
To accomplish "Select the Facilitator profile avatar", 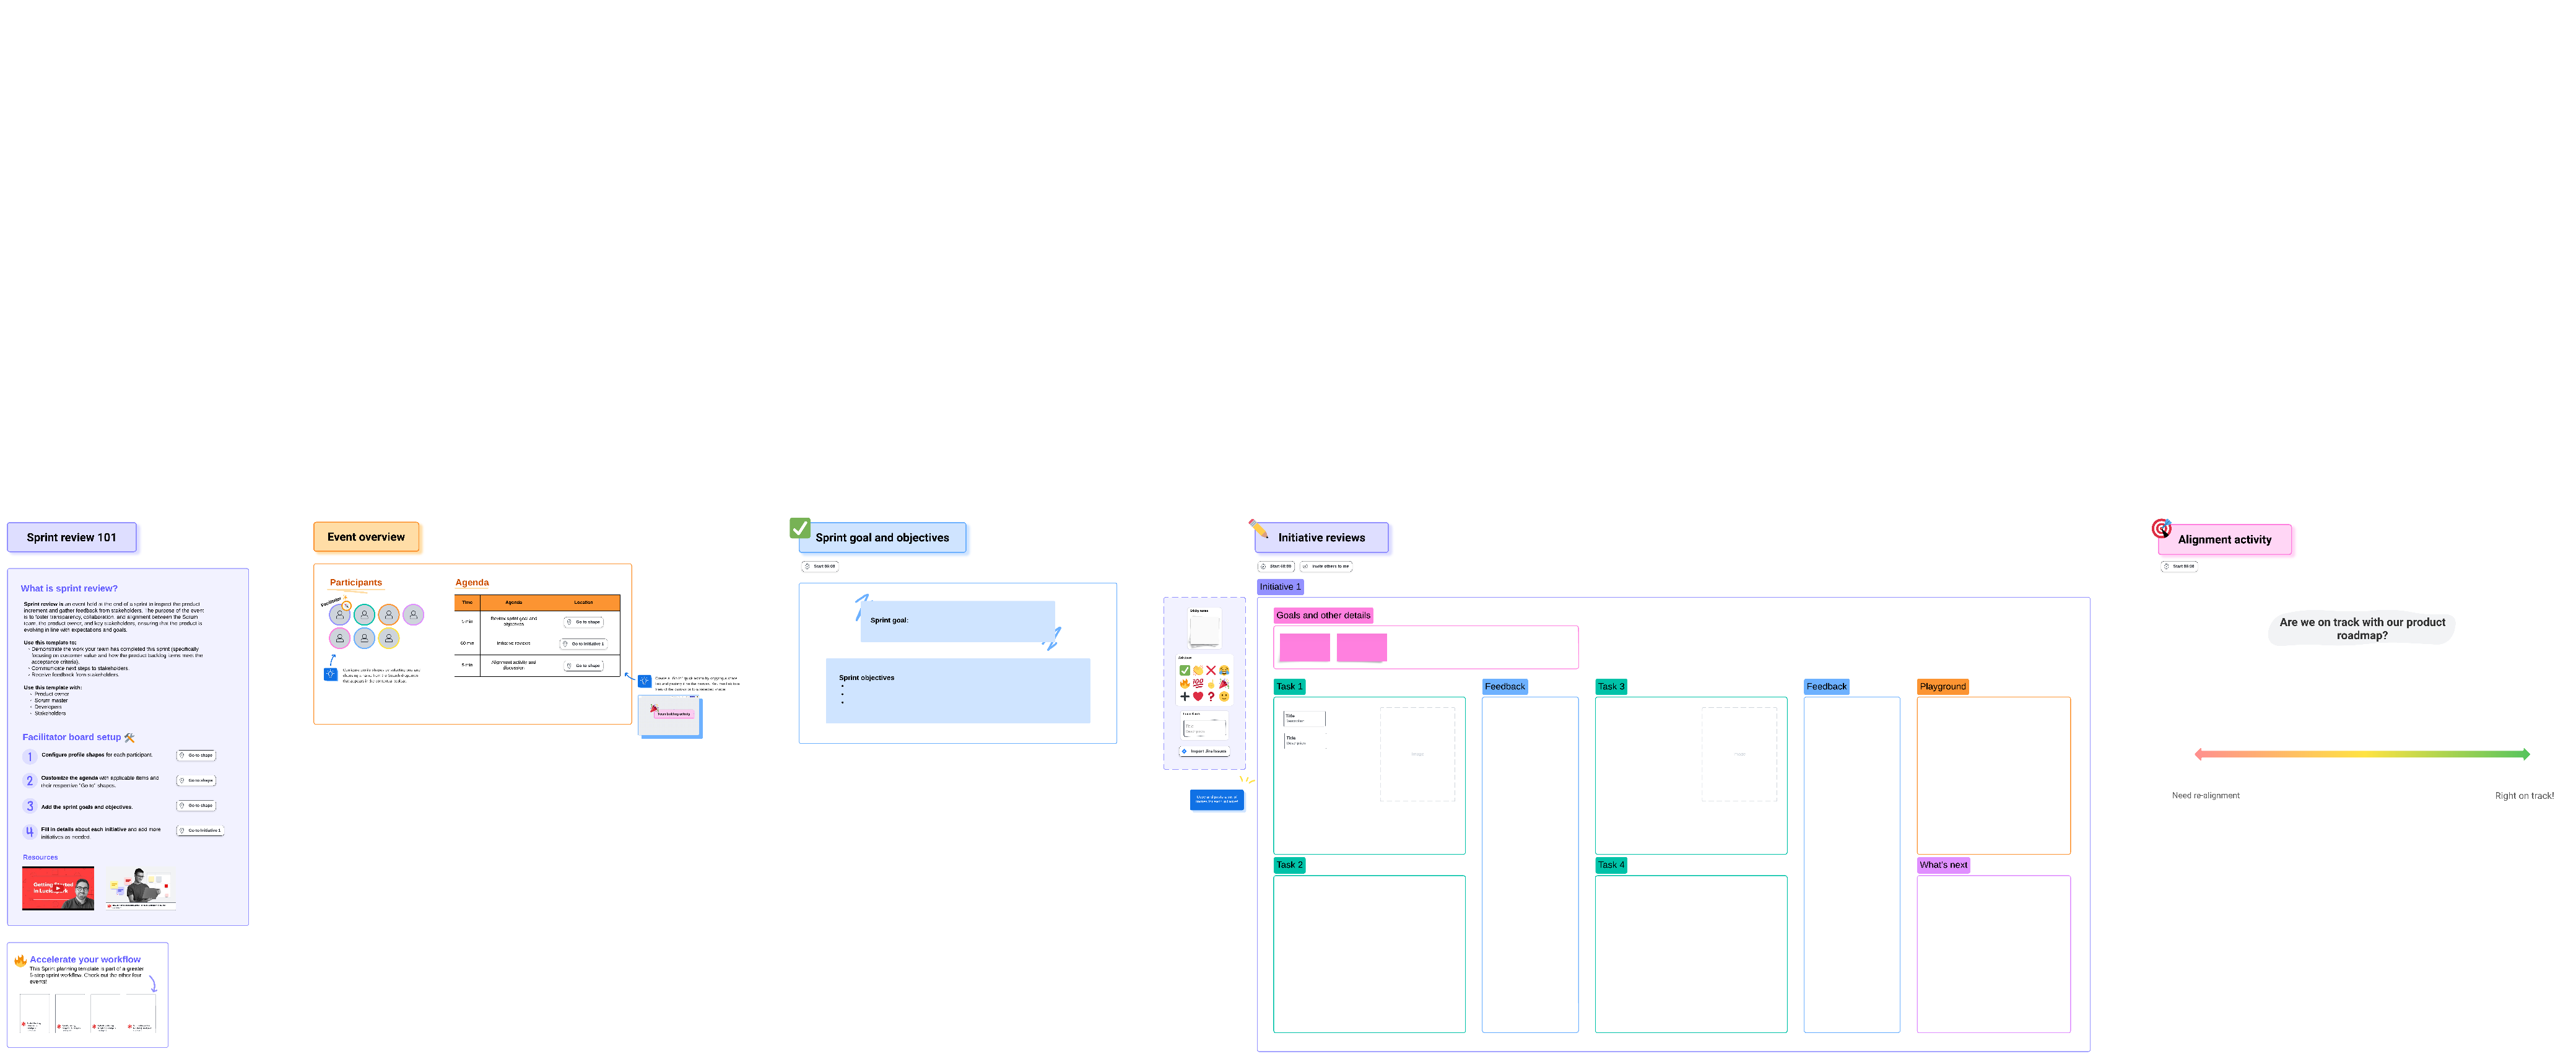I will (340, 614).
